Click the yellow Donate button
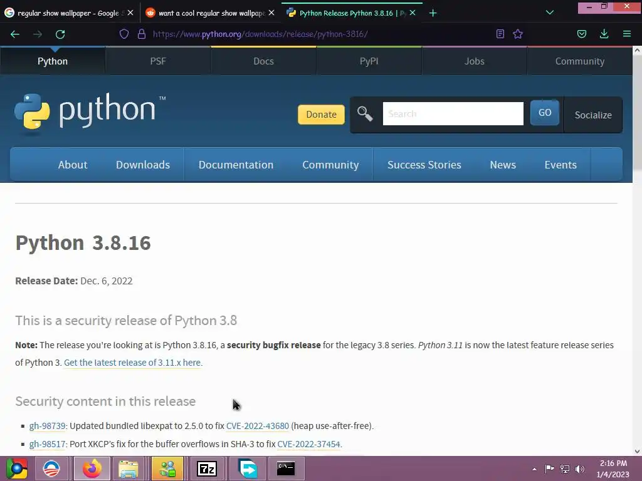The width and height of the screenshot is (642, 481). (x=321, y=115)
